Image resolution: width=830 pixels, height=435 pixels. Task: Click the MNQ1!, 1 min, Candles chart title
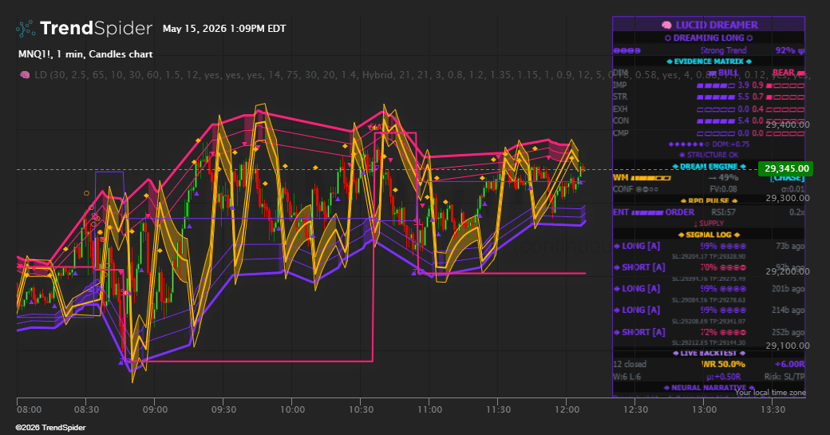point(85,54)
